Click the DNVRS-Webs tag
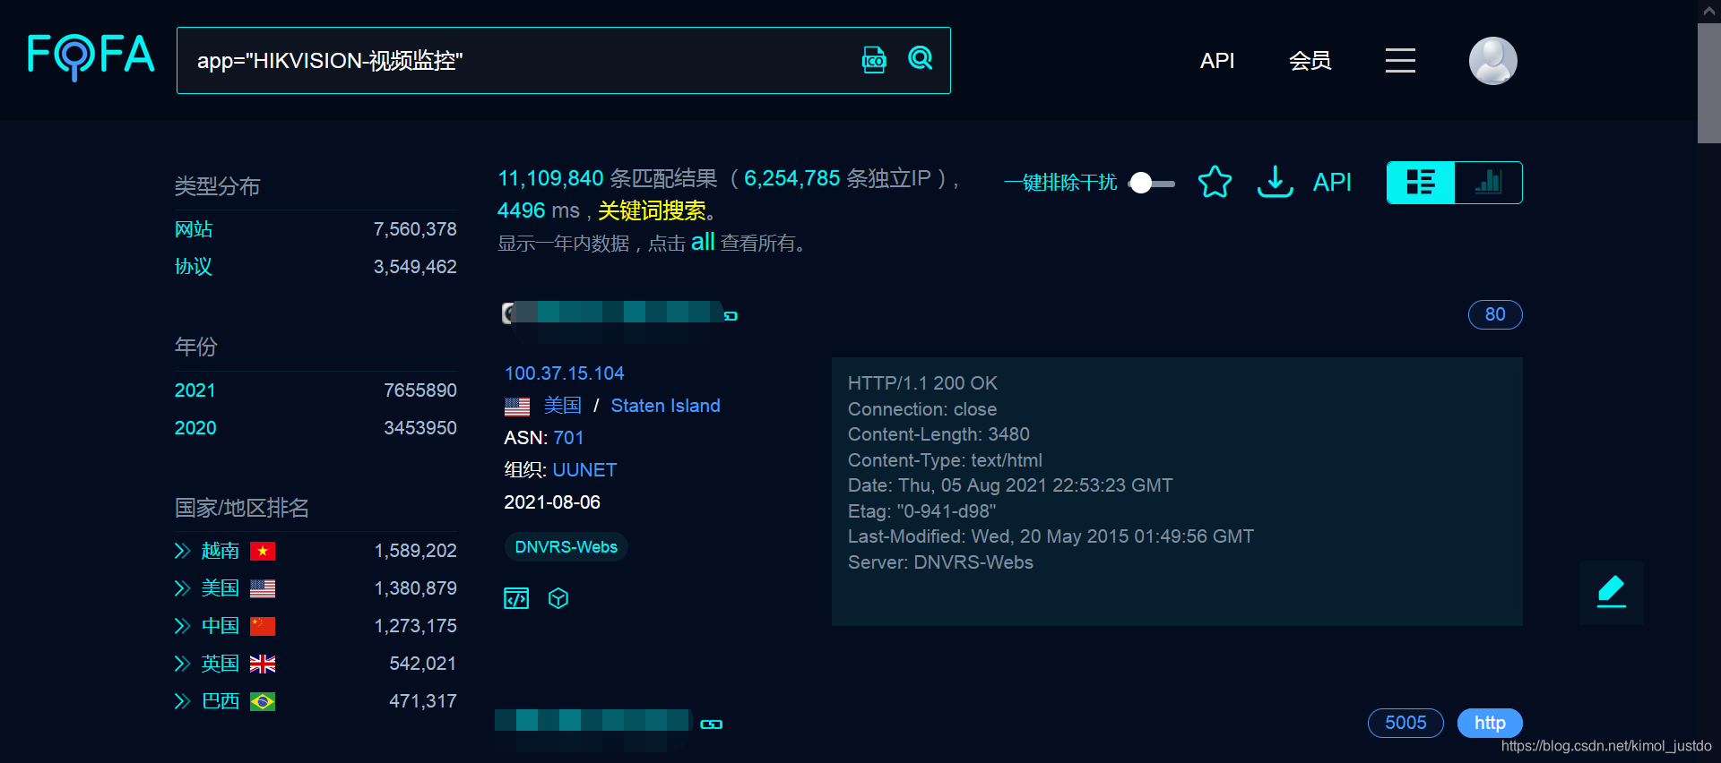 566,547
